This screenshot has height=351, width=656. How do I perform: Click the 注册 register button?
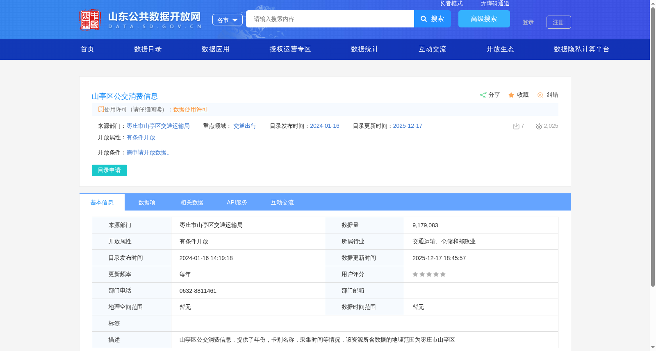point(559,22)
